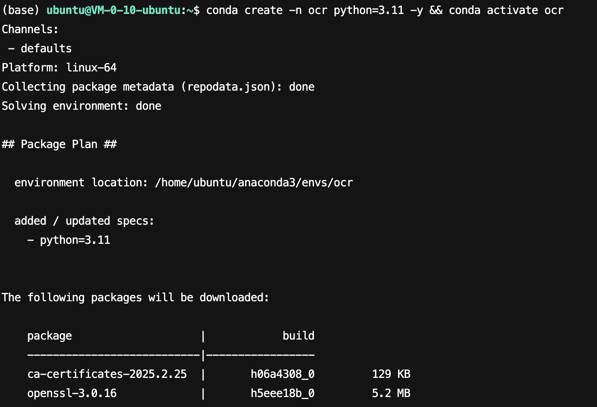Click the following packages will be downloaded line
The height and width of the screenshot is (407, 597).
pos(136,297)
